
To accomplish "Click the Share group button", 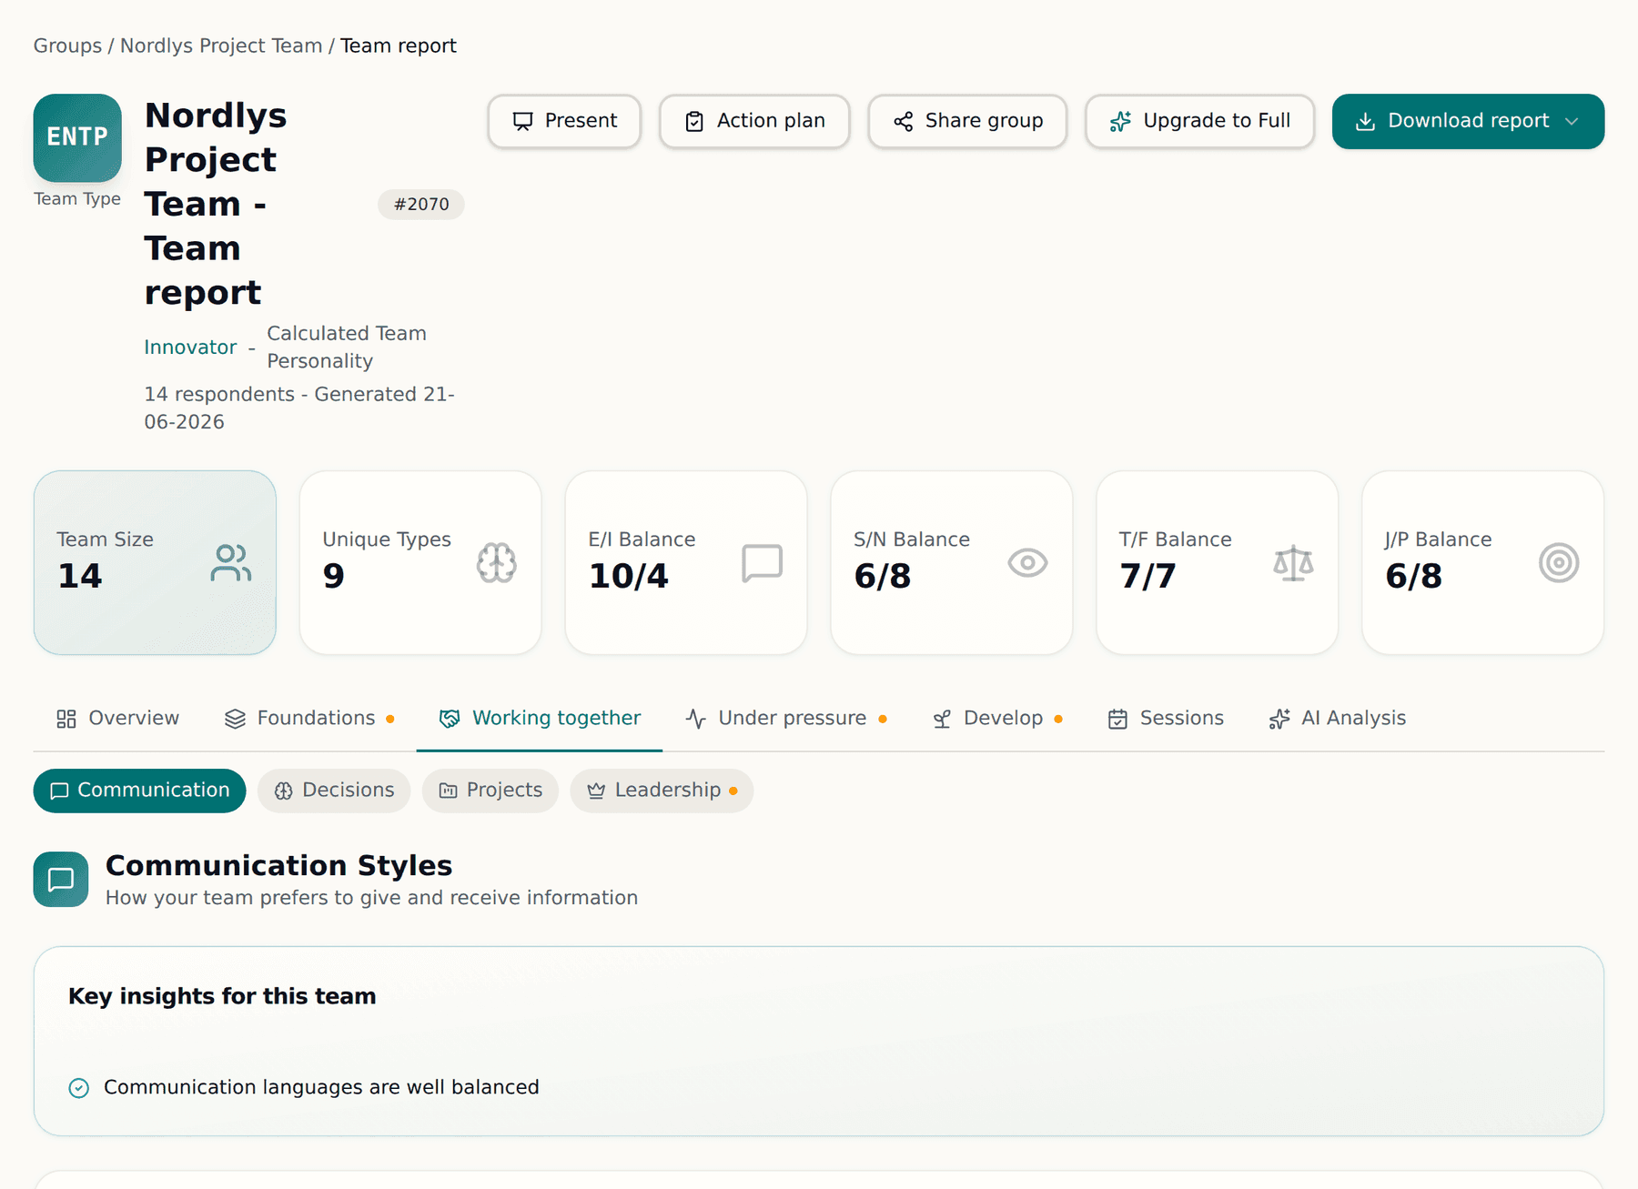I will [967, 121].
